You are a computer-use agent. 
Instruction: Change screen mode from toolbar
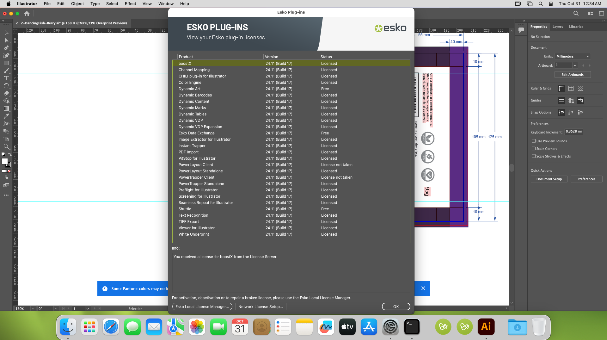click(6, 185)
